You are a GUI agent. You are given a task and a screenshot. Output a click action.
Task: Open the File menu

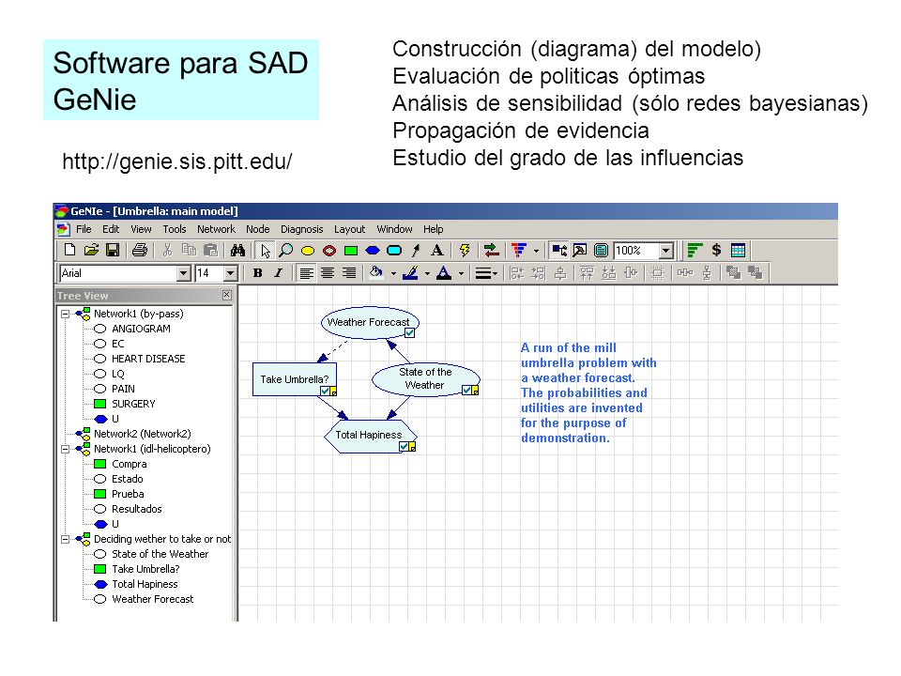point(84,229)
